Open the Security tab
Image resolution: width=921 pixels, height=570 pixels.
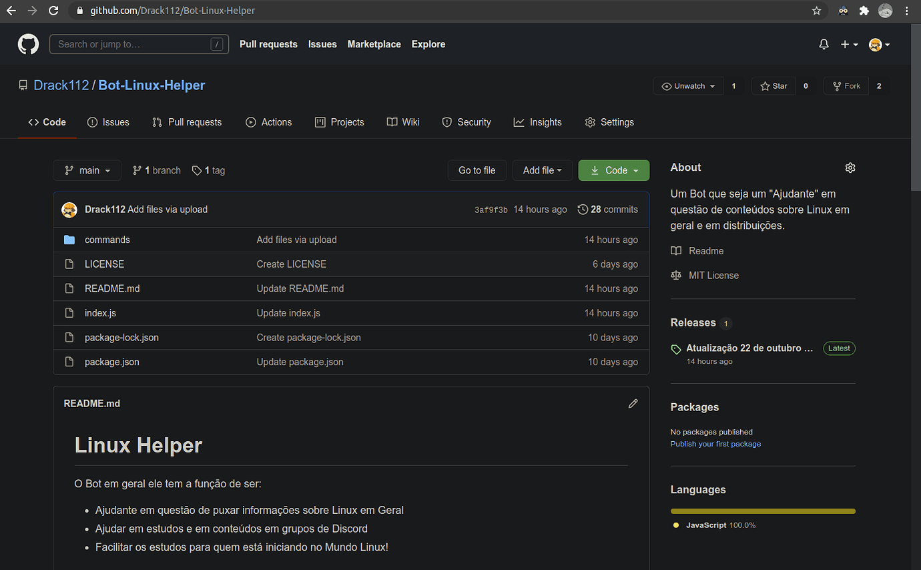pyautogui.click(x=467, y=122)
